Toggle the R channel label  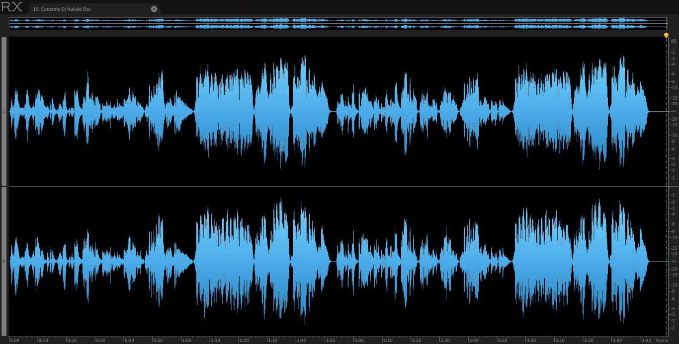[x=4, y=261]
